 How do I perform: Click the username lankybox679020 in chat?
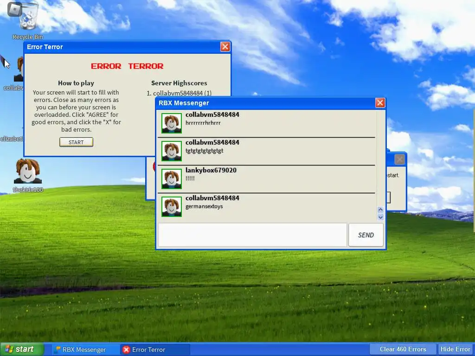[211, 170]
